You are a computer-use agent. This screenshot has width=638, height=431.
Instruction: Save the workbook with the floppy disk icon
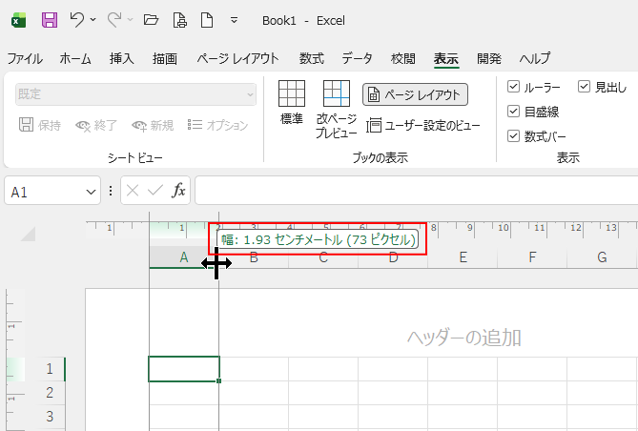click(50, 20)
